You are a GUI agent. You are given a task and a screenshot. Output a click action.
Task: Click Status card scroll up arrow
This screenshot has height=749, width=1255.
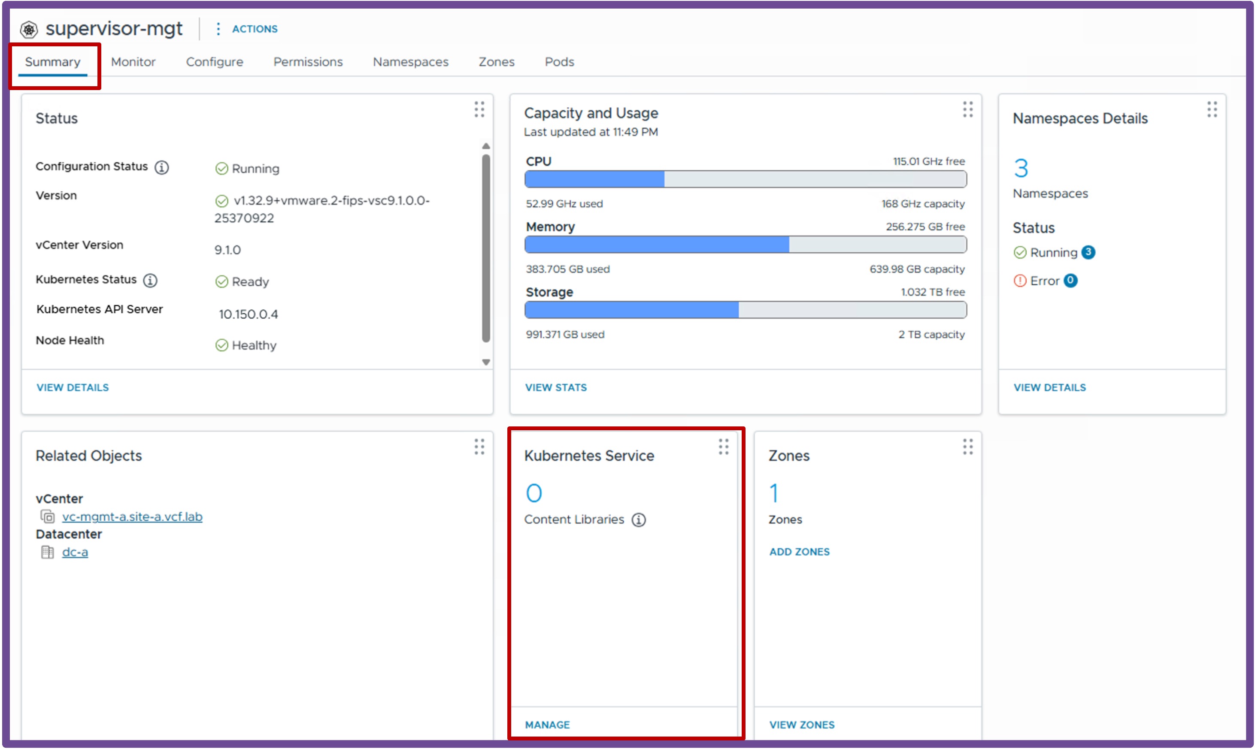coord(485,146)
